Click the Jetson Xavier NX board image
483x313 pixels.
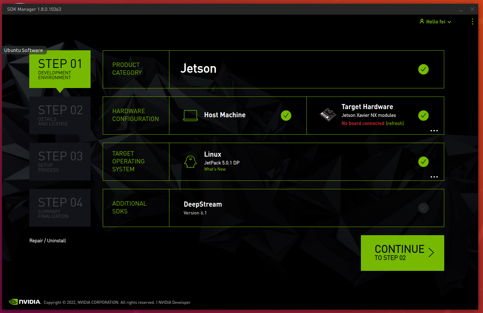tap(328, 115)
